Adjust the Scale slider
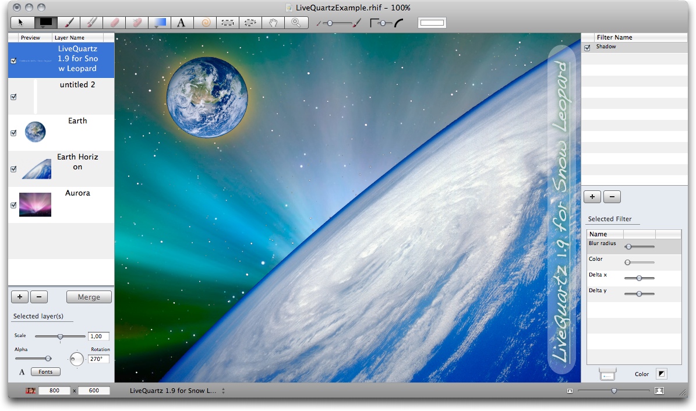Viewport: 696px width, 411px height. pyautogui.click(x=60, y=336)
